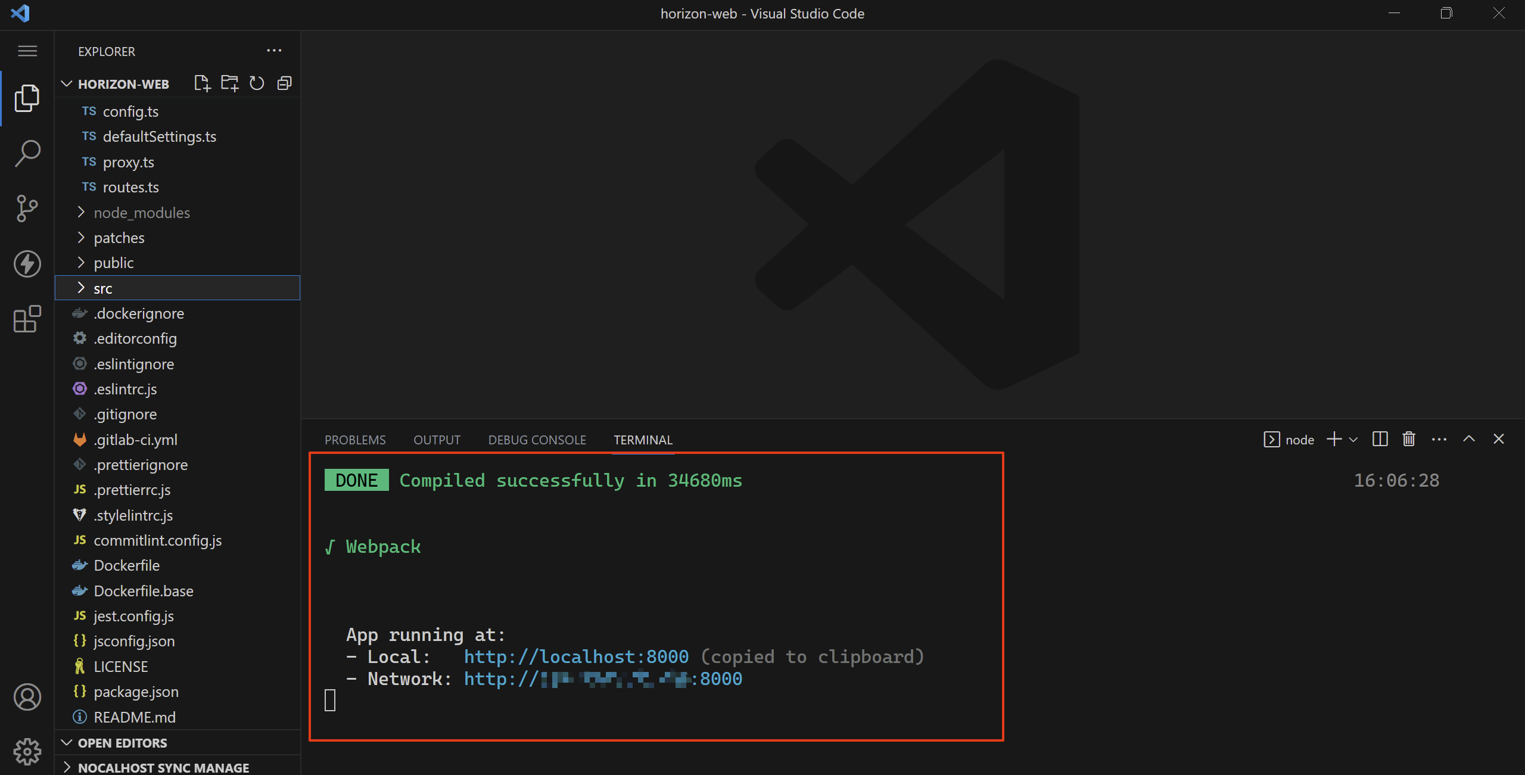Open .gitignore file
The image size is (1525, 775).
point(178,414)
